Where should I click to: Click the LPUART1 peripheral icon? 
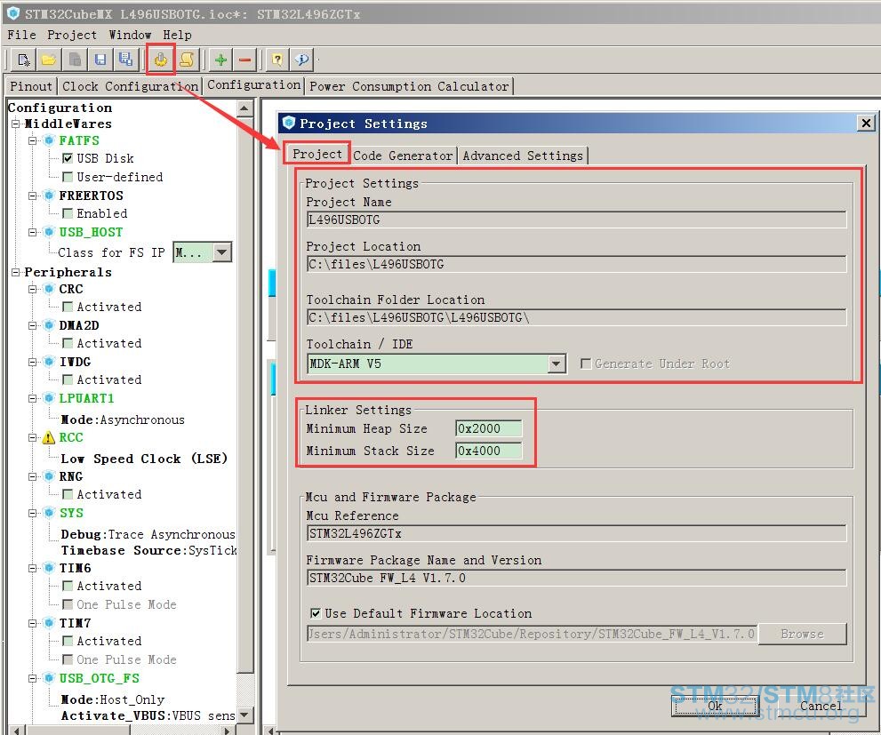click(x=49, y=398)
